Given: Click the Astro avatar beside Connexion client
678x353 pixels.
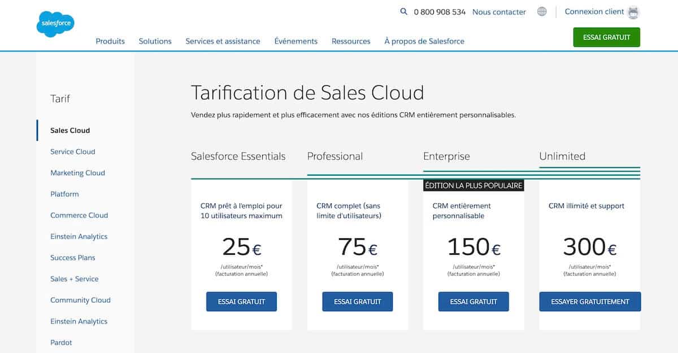Looking at the screenshot, I should pos(633,12).
